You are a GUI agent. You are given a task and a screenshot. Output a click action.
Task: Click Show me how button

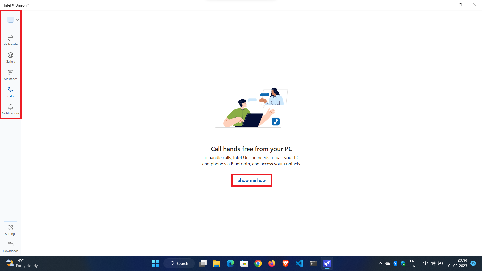coord(252,180)
